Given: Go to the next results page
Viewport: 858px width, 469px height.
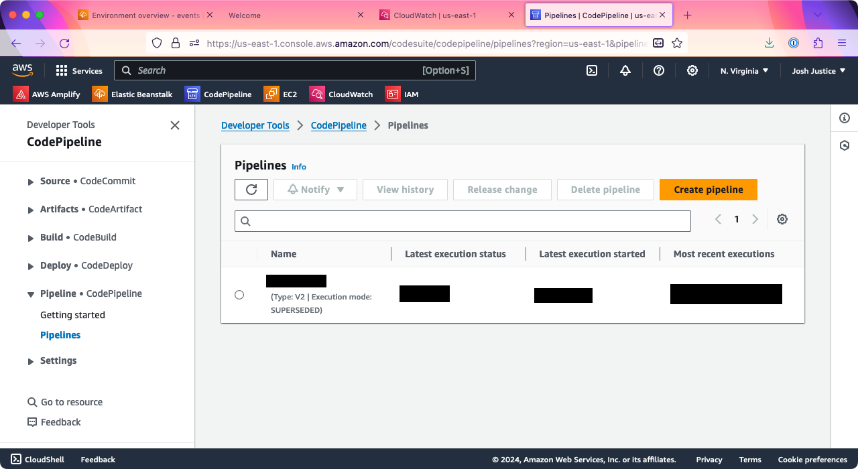Looking at the screenshot, I should pyautogui.click(x=755, y=219).
